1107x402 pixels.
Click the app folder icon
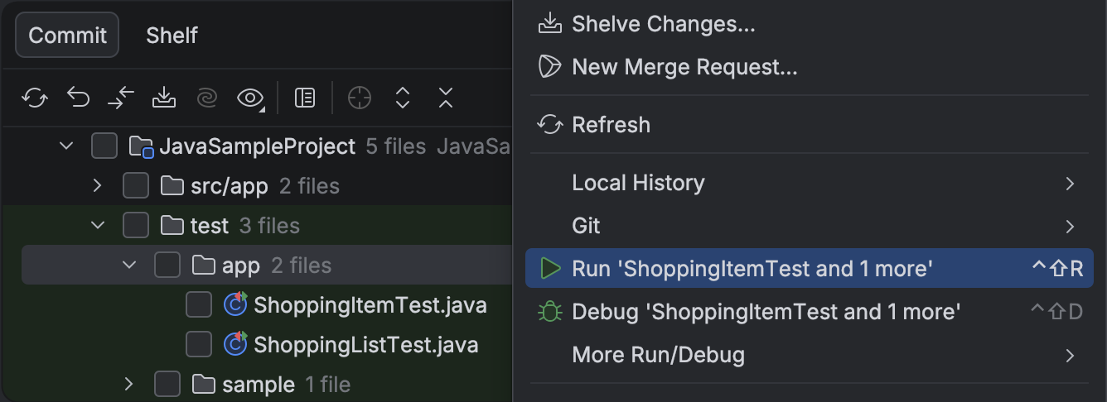pyautogui.click(x=203, y=266)
